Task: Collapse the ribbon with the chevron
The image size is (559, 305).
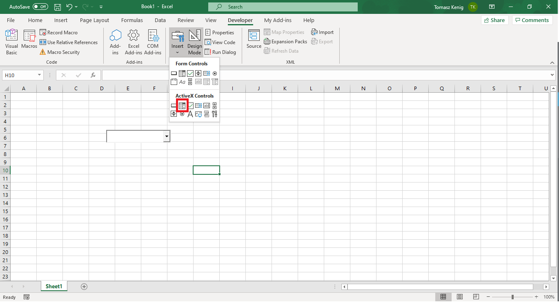Action: (x=552, y=63)
